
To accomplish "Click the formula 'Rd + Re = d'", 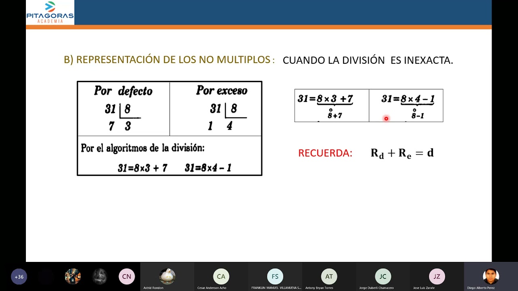I will pos(402,153).
